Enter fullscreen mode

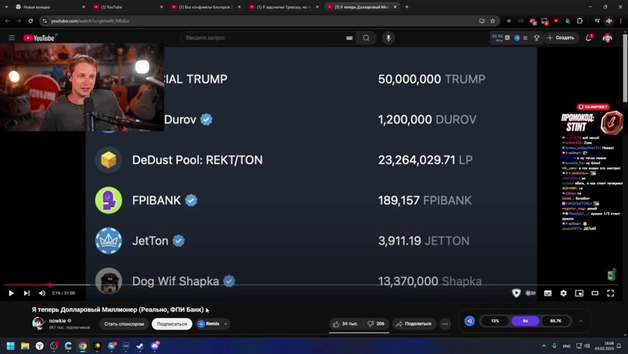611,293
